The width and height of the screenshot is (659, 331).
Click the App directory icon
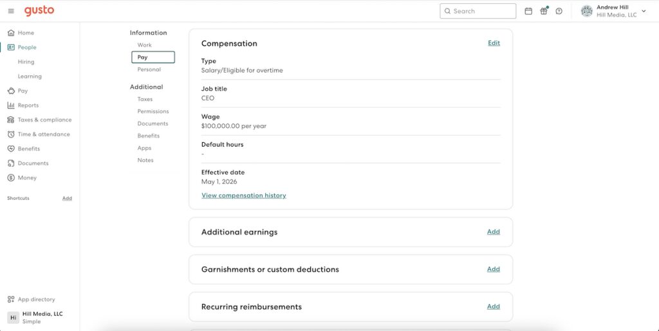pyautogui.click(x=11, y=300)
